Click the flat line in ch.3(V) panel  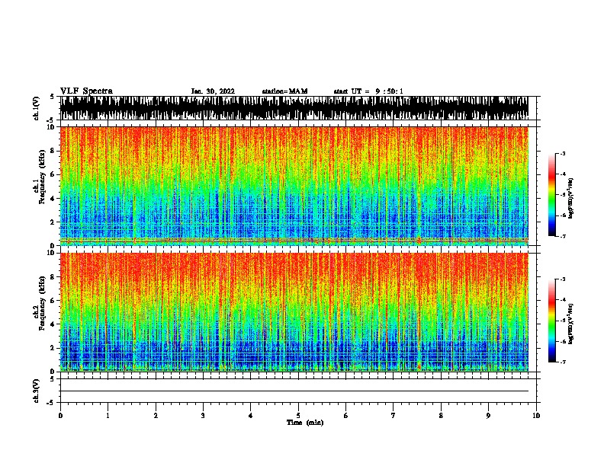294,391
